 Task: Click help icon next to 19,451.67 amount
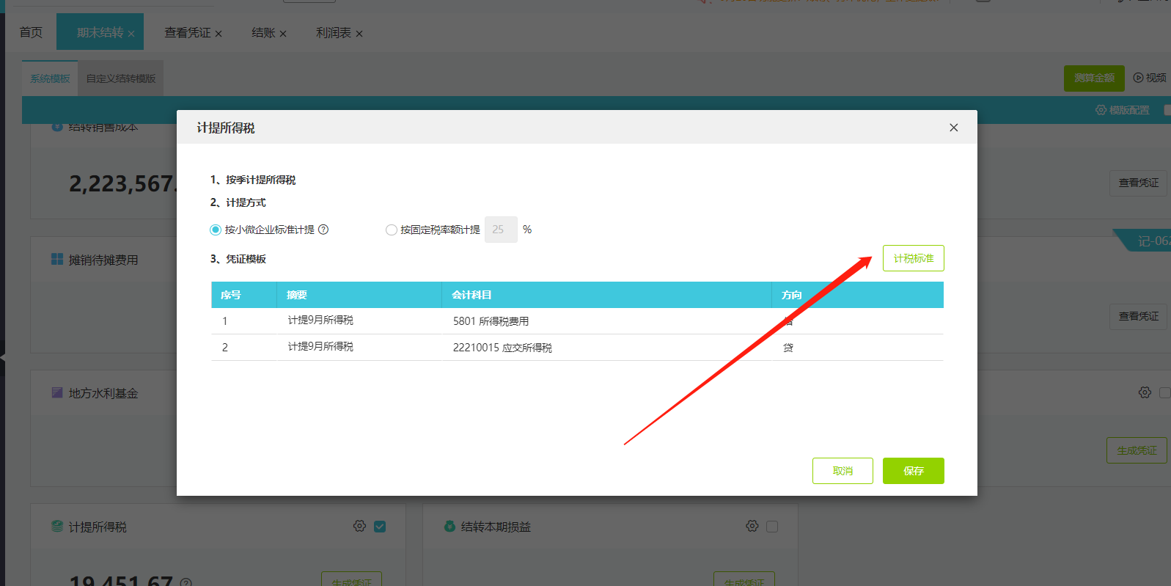coord(186,582)
